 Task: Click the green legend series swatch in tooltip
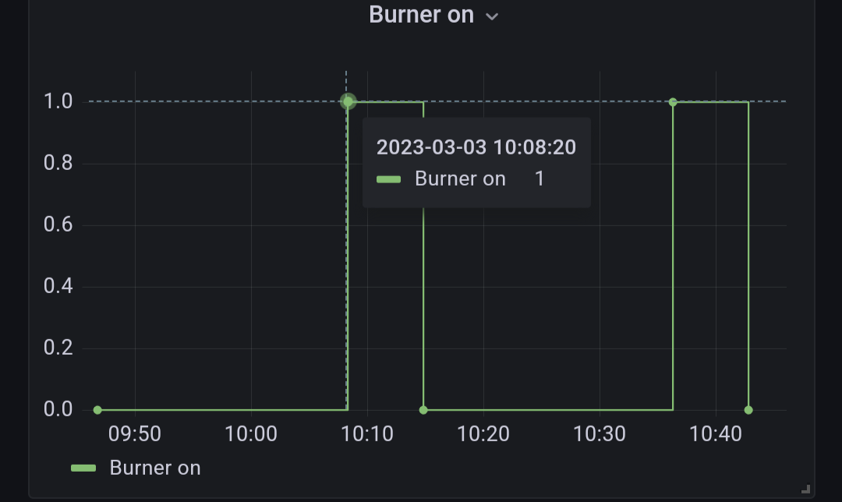point(388,179)
